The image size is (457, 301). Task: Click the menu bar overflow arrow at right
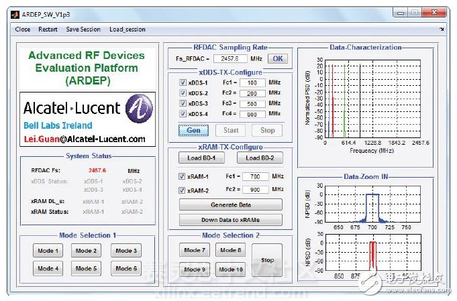pyautogui.click(x=441, y=29)
